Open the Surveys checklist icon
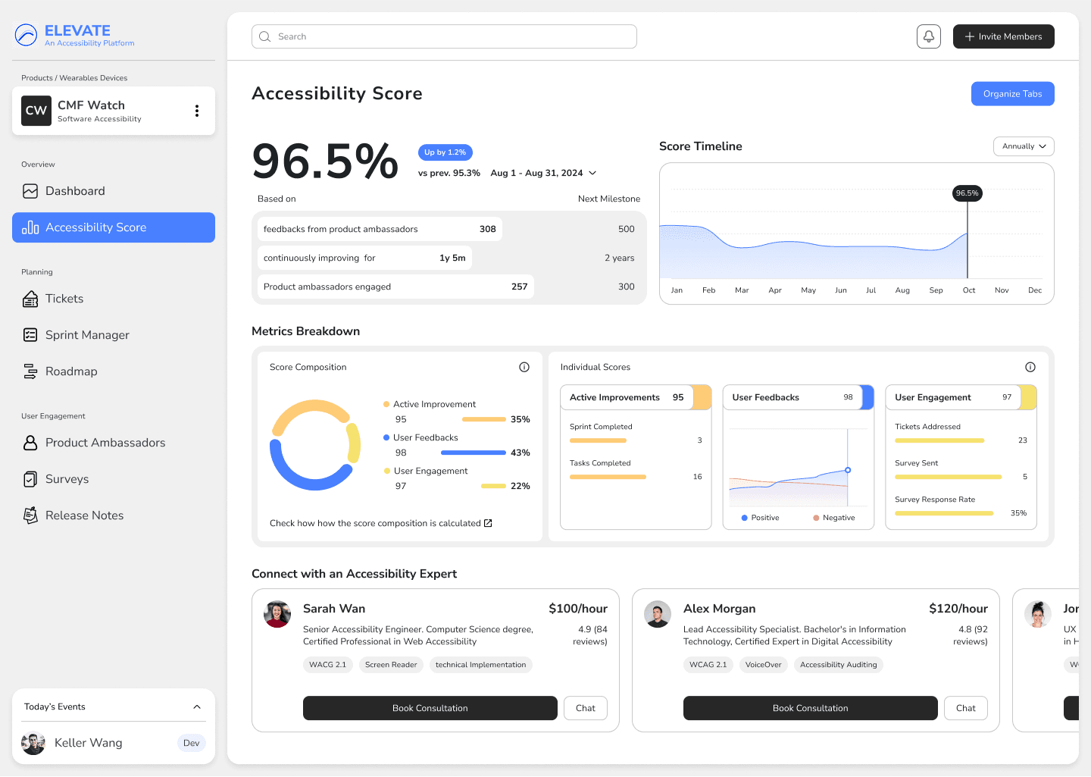The width and height of the screenshot is (1091, 777). 30,478
